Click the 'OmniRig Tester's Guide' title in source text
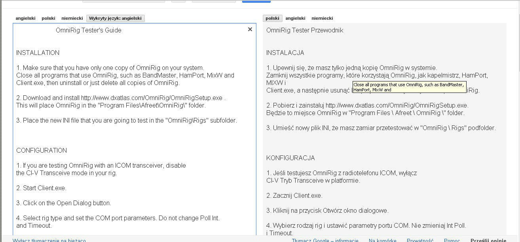Viewport: 520px width, 242px height. [x=89, y=30]
